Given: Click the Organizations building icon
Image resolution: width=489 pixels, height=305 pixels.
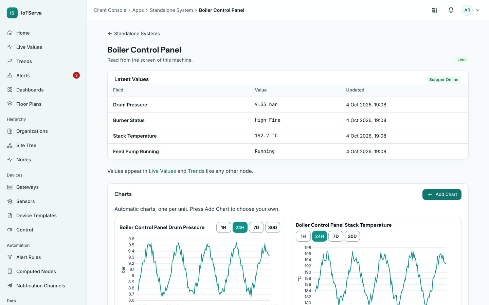Looking at the screenshot, I should [10, 131].
